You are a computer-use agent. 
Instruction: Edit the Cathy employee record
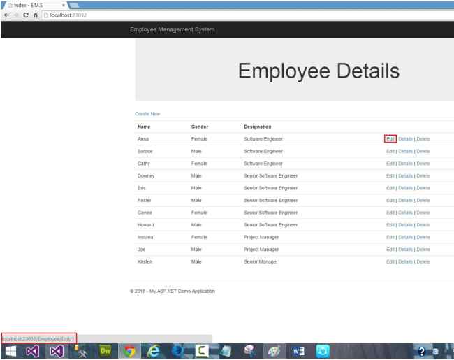390,164
